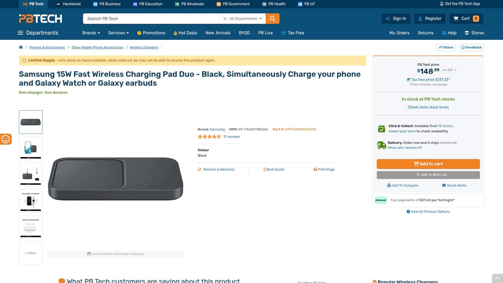Open the Hot Deals menu item
This screenshot has height=283, width=503.
click(185, 33)
